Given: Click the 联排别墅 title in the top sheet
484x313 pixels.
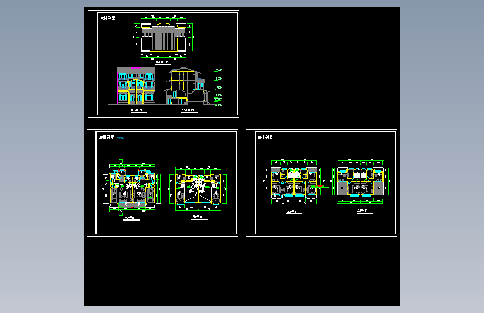Looking at the screenshot, I should [108, 18].
